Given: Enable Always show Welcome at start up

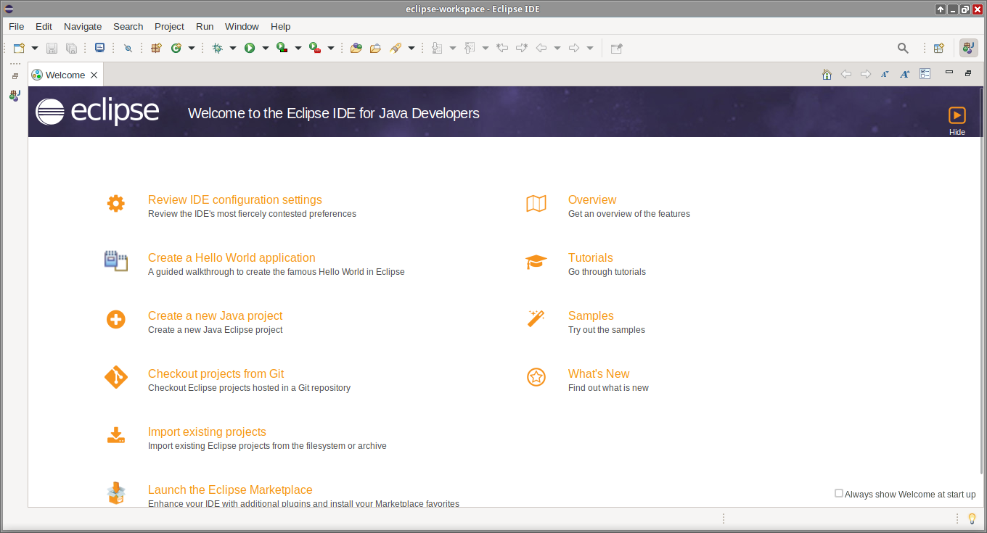Looking at the screenshot, I should click(x=839, y=493).
